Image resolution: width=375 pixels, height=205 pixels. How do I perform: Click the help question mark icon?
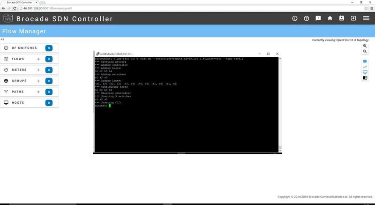(307, 18)
